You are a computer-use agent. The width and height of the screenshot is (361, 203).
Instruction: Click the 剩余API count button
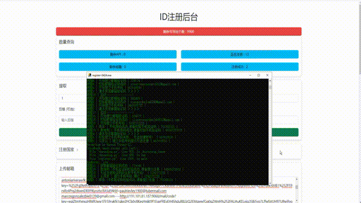118,54
